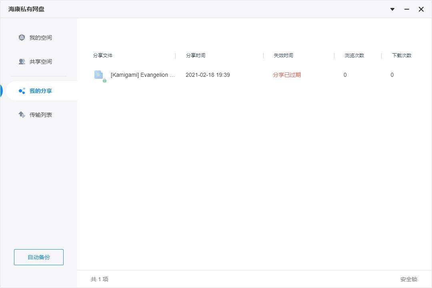Select the 浏览次数 column header
This screenshot has width=432, height=288.
click(x=355, y=56)
